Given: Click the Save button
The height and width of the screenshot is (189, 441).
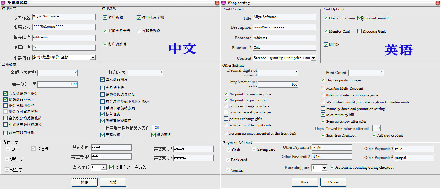Looking at the screenshot, I should tap(305, 182).
